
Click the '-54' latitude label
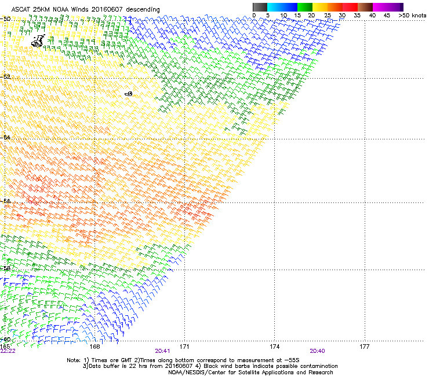(5, 137)
